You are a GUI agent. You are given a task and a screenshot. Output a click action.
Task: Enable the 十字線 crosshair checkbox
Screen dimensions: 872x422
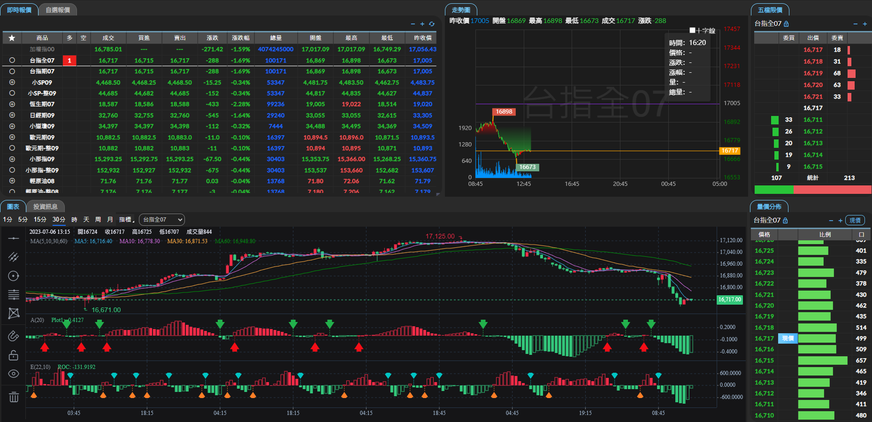tap(692, 31)
